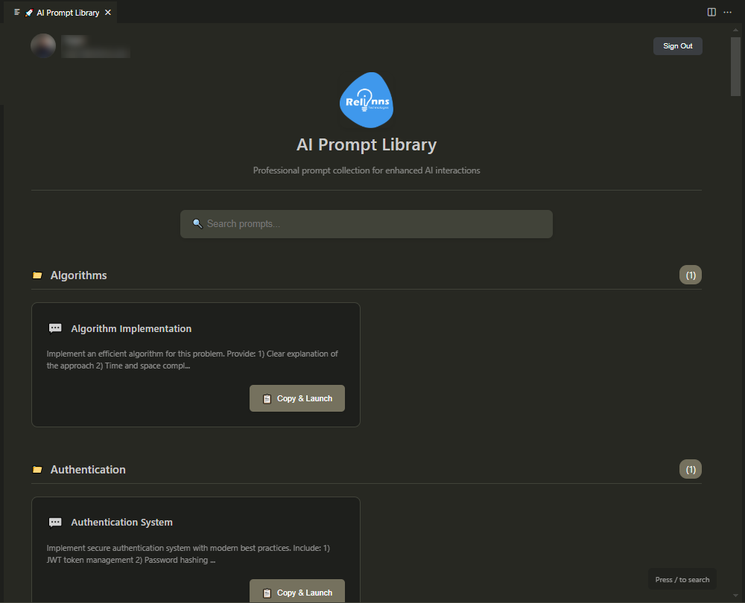This screenshot has height=603, width=745.
Task: Click the Authentication category heading
Action: point(88,470)
